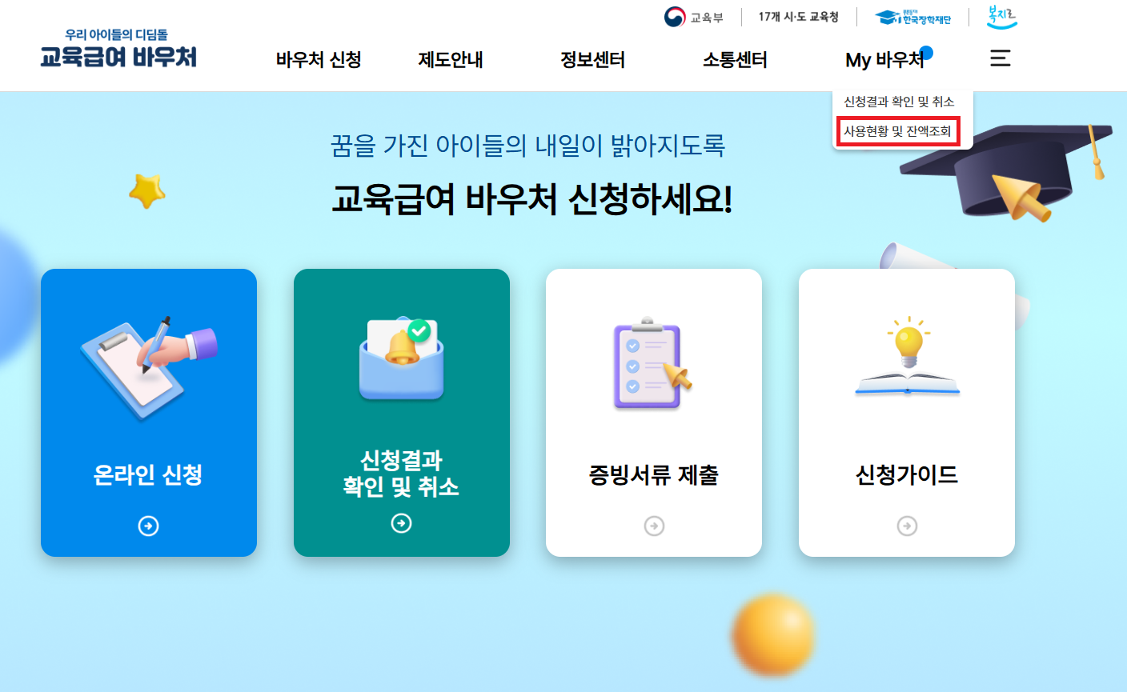Open the 소통센터 menu
Viewport: 1127px width, 692px height.
(733, 59)
